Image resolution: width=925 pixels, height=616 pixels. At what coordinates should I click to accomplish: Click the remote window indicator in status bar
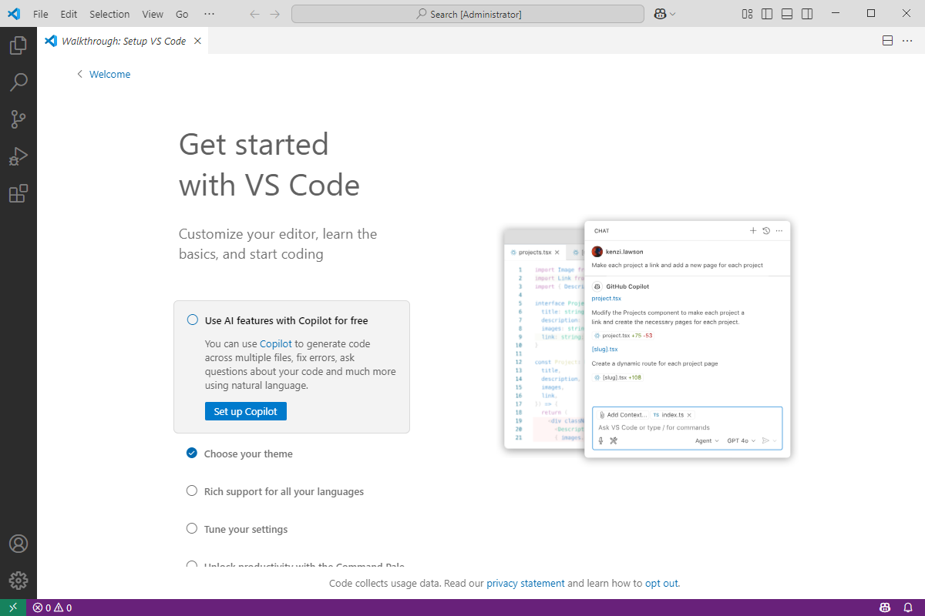tap(13, 608)
